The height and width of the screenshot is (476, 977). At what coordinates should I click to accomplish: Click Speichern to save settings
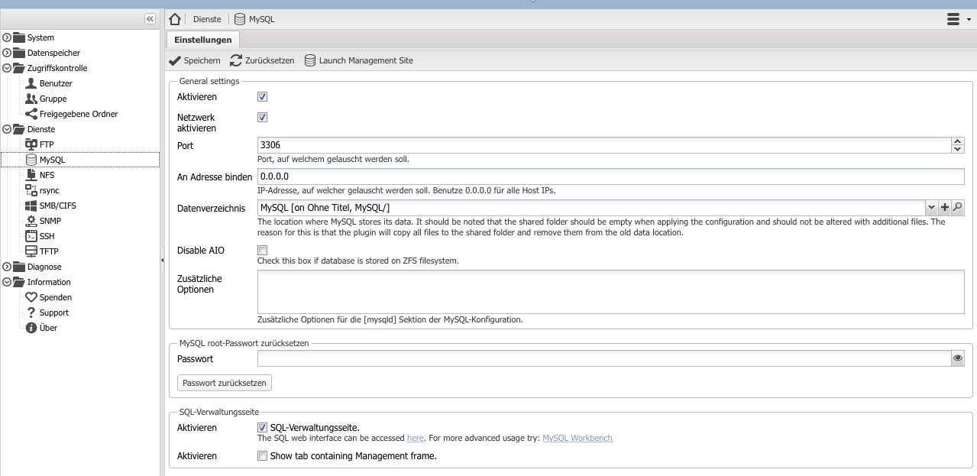[195, 60]
